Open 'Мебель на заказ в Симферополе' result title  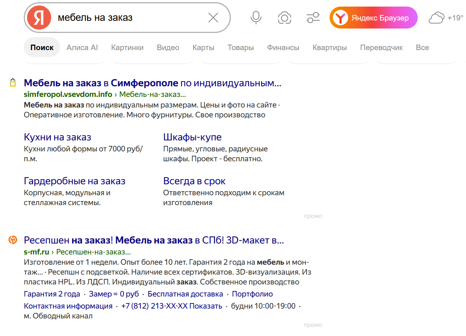click(153, 83)
